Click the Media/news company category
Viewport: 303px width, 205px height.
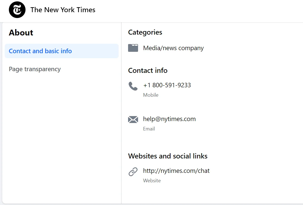pyautogui.click(x=173, y=48)
